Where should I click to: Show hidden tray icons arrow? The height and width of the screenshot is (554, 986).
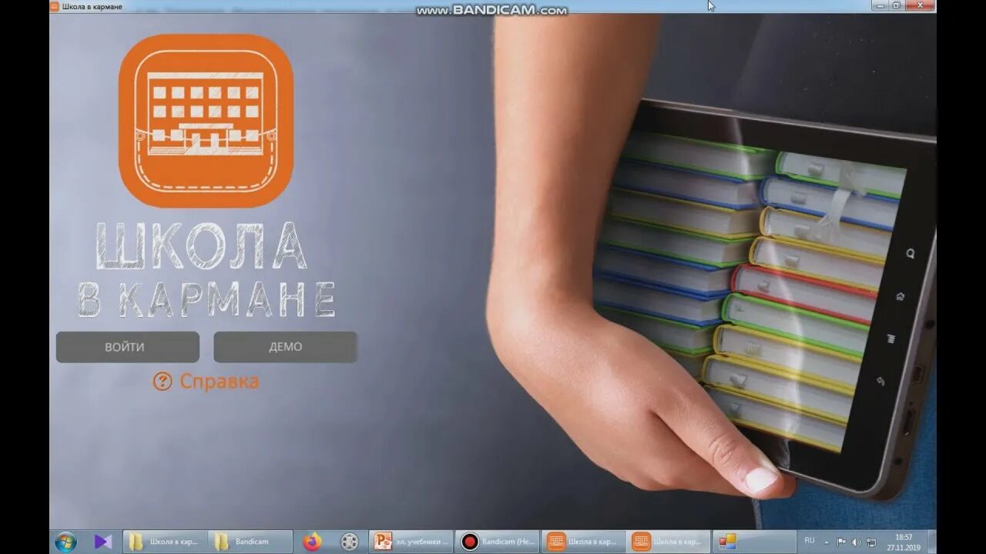[827, 542]
